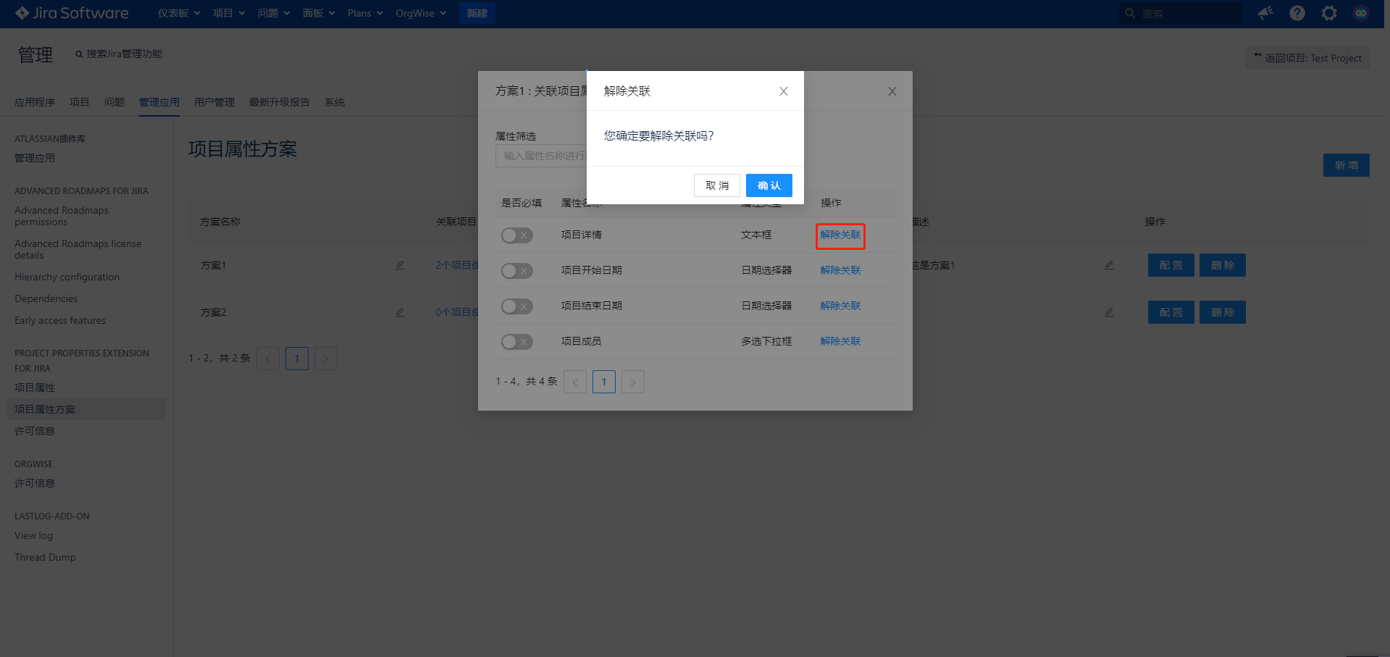Open the user profile avatar
This screenshot has height=657, width=1390.
pyautogui.click(x=1361, y=13)
